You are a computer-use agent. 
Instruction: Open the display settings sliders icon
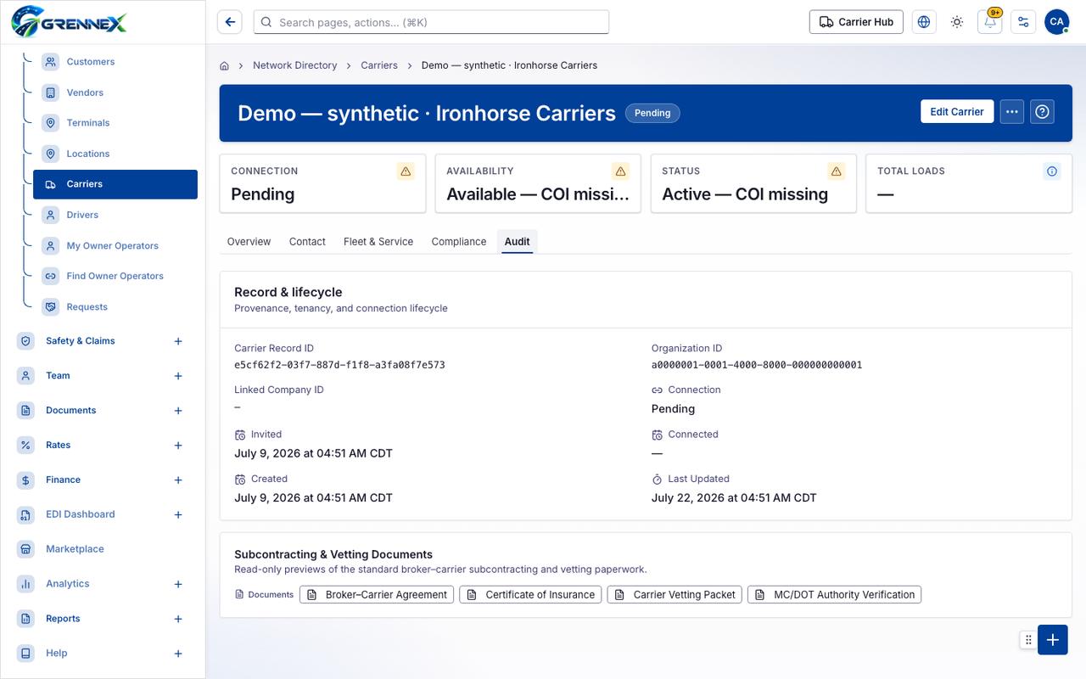click(1023, 22)
